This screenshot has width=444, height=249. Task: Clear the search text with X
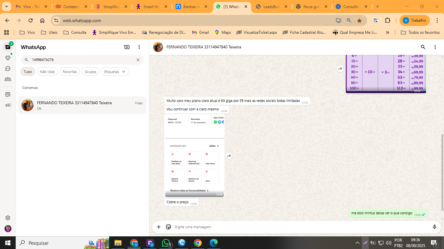click(x=138, y=60)
